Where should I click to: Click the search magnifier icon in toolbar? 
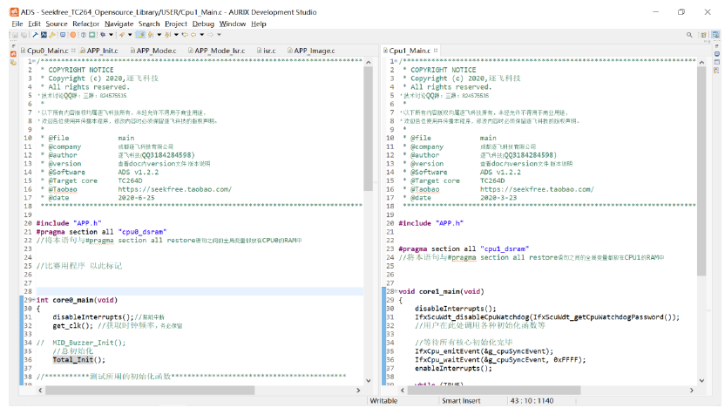tap(689, 35)
